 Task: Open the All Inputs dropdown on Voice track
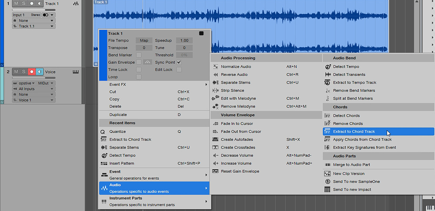pyautogui.click(x=33, y=89)
